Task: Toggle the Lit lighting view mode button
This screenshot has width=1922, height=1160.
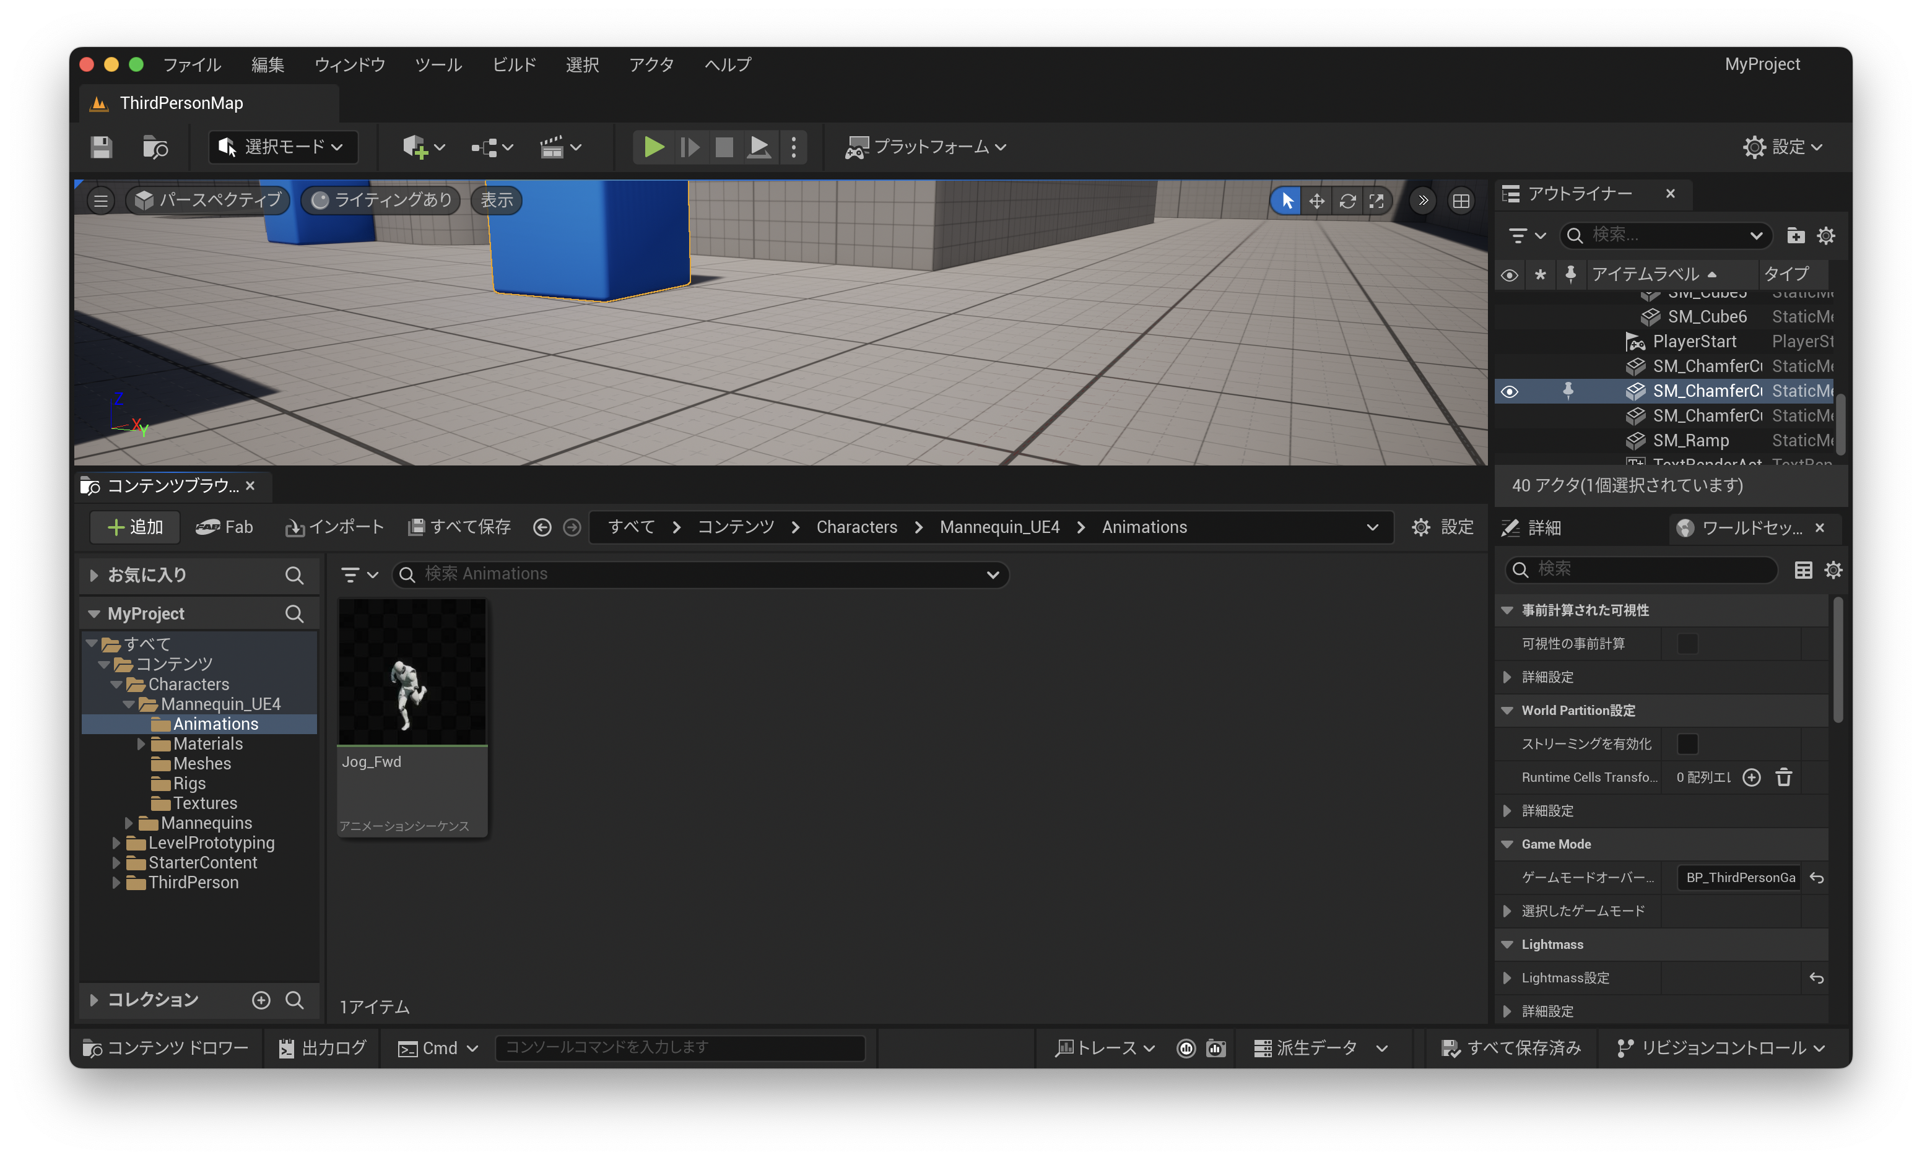Action: click(381, 201)
